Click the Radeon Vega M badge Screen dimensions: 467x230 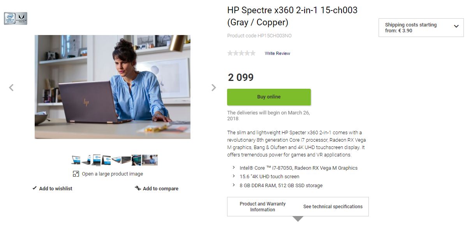pos(21,18)
